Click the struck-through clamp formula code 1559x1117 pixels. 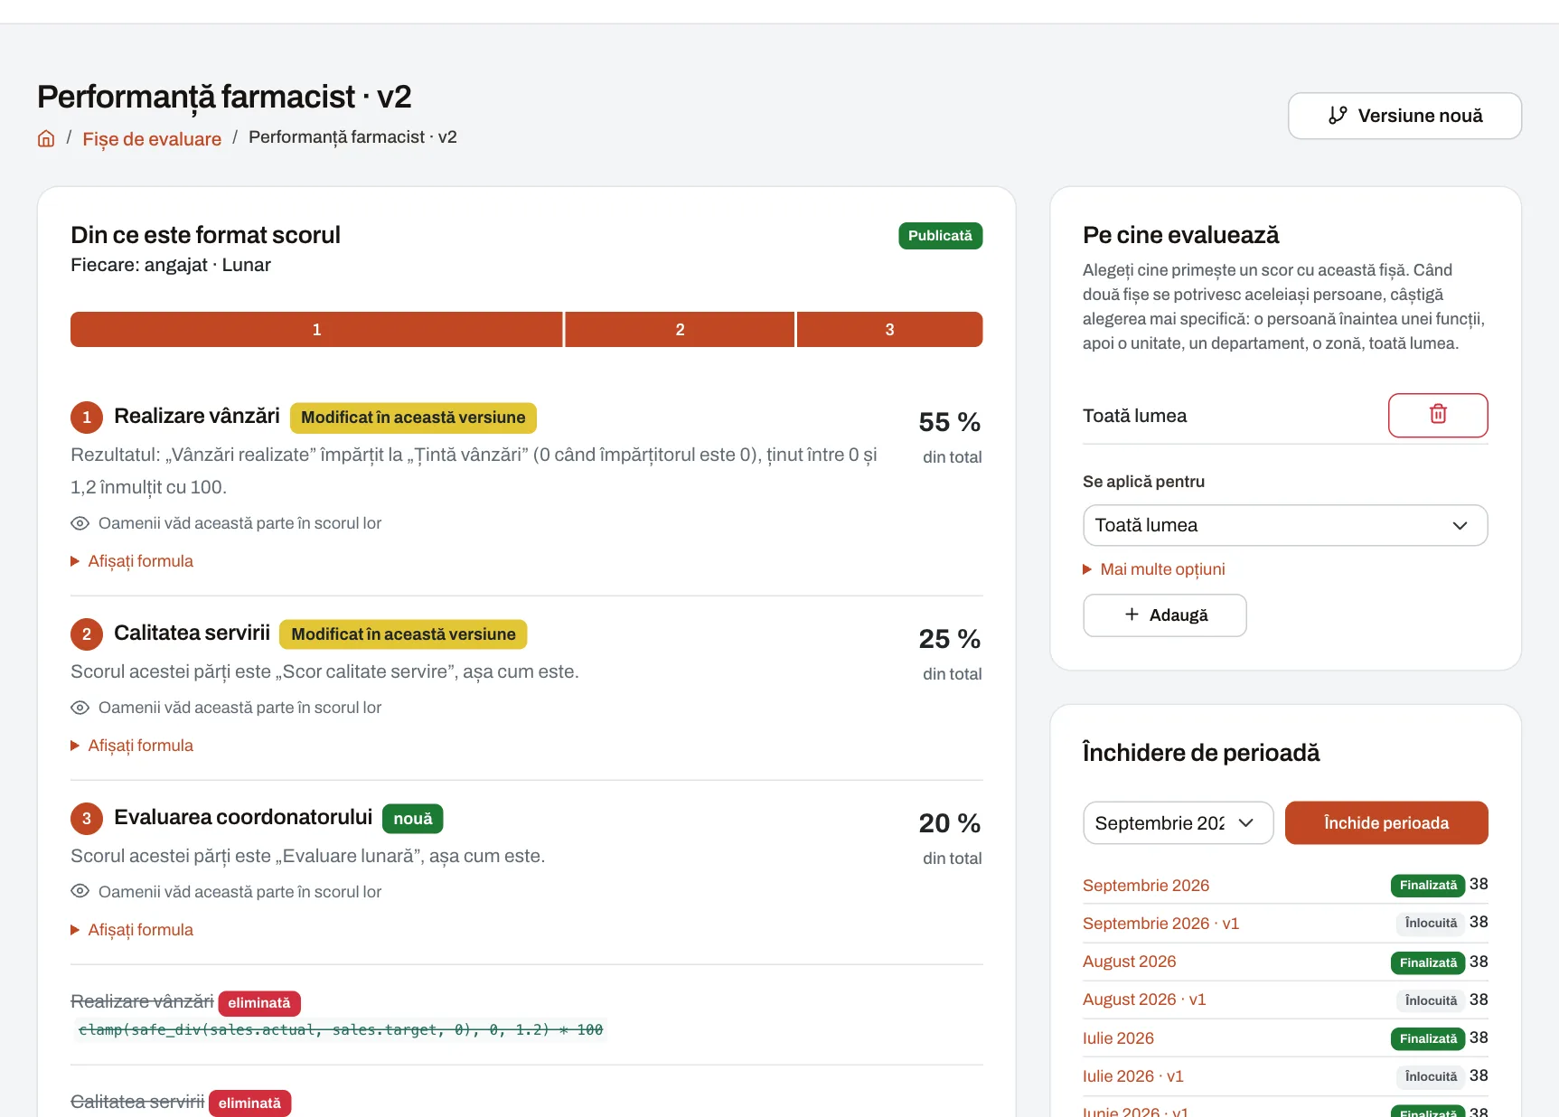coord(340,1030)
